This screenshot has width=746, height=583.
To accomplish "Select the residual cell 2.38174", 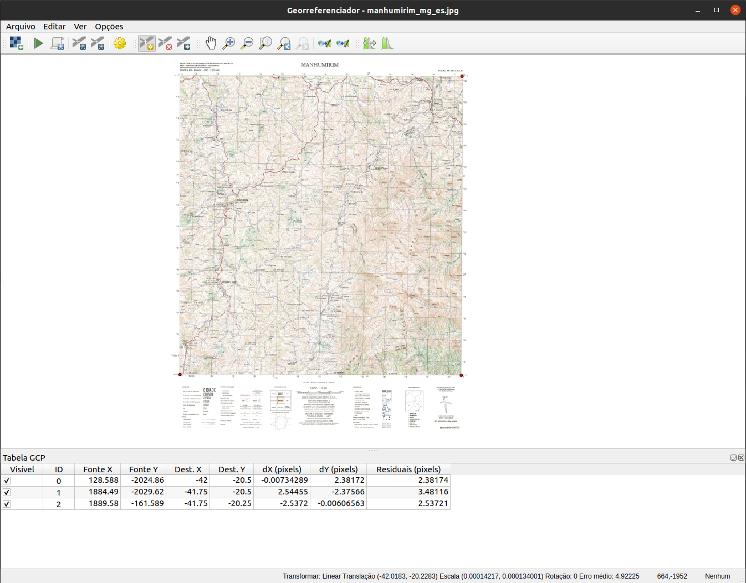I will pyautogui.click(x=408, y=480).
